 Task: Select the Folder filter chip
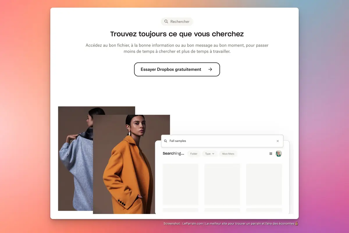tap(194, 154)
